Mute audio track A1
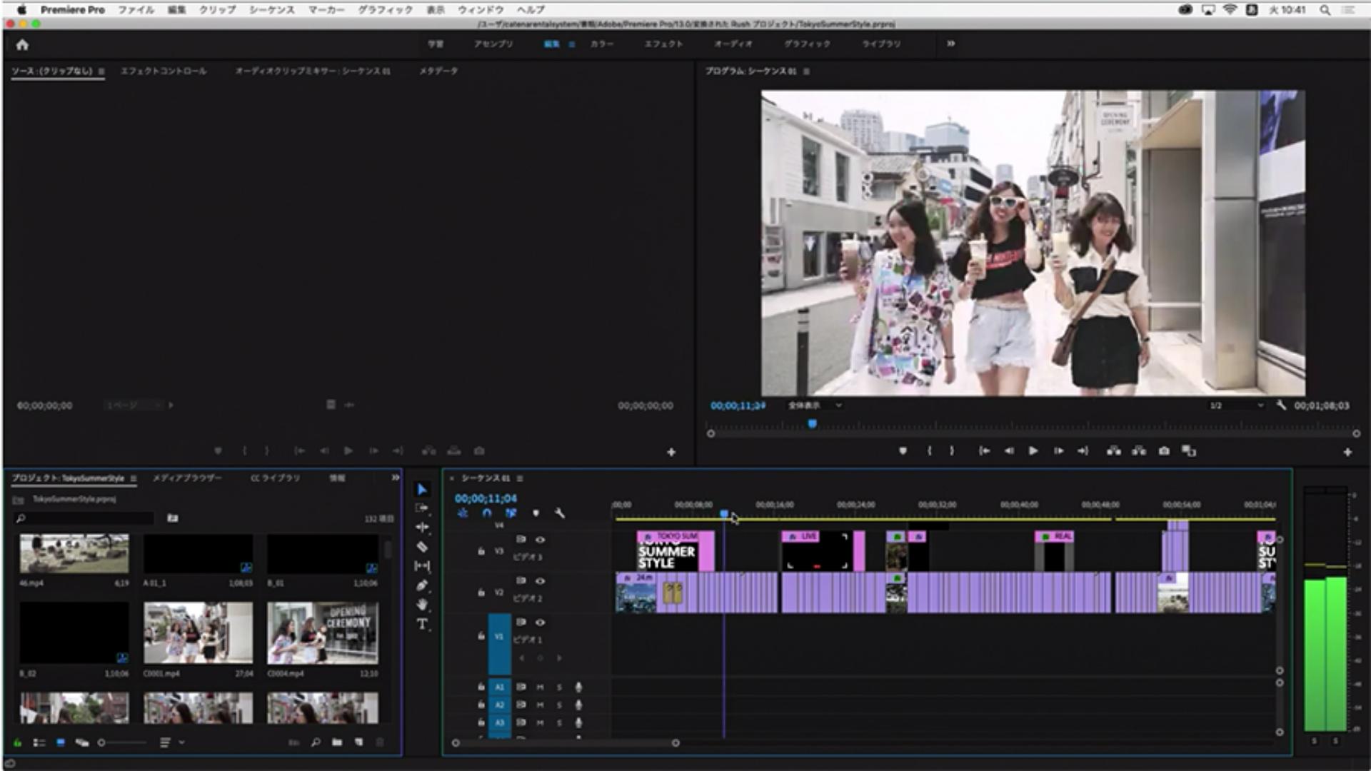The image size is (1371, 771). point(540,687)
